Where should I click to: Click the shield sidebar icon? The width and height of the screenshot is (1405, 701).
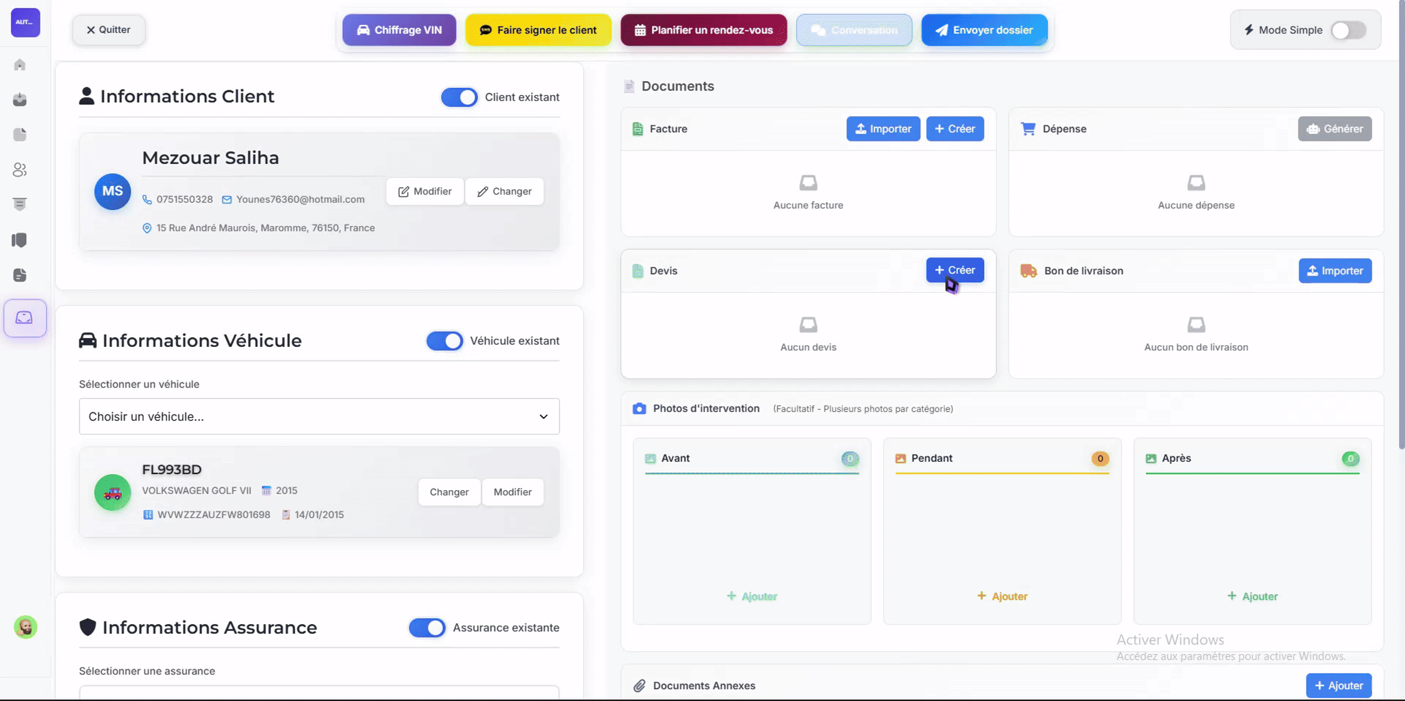point(20,240)
